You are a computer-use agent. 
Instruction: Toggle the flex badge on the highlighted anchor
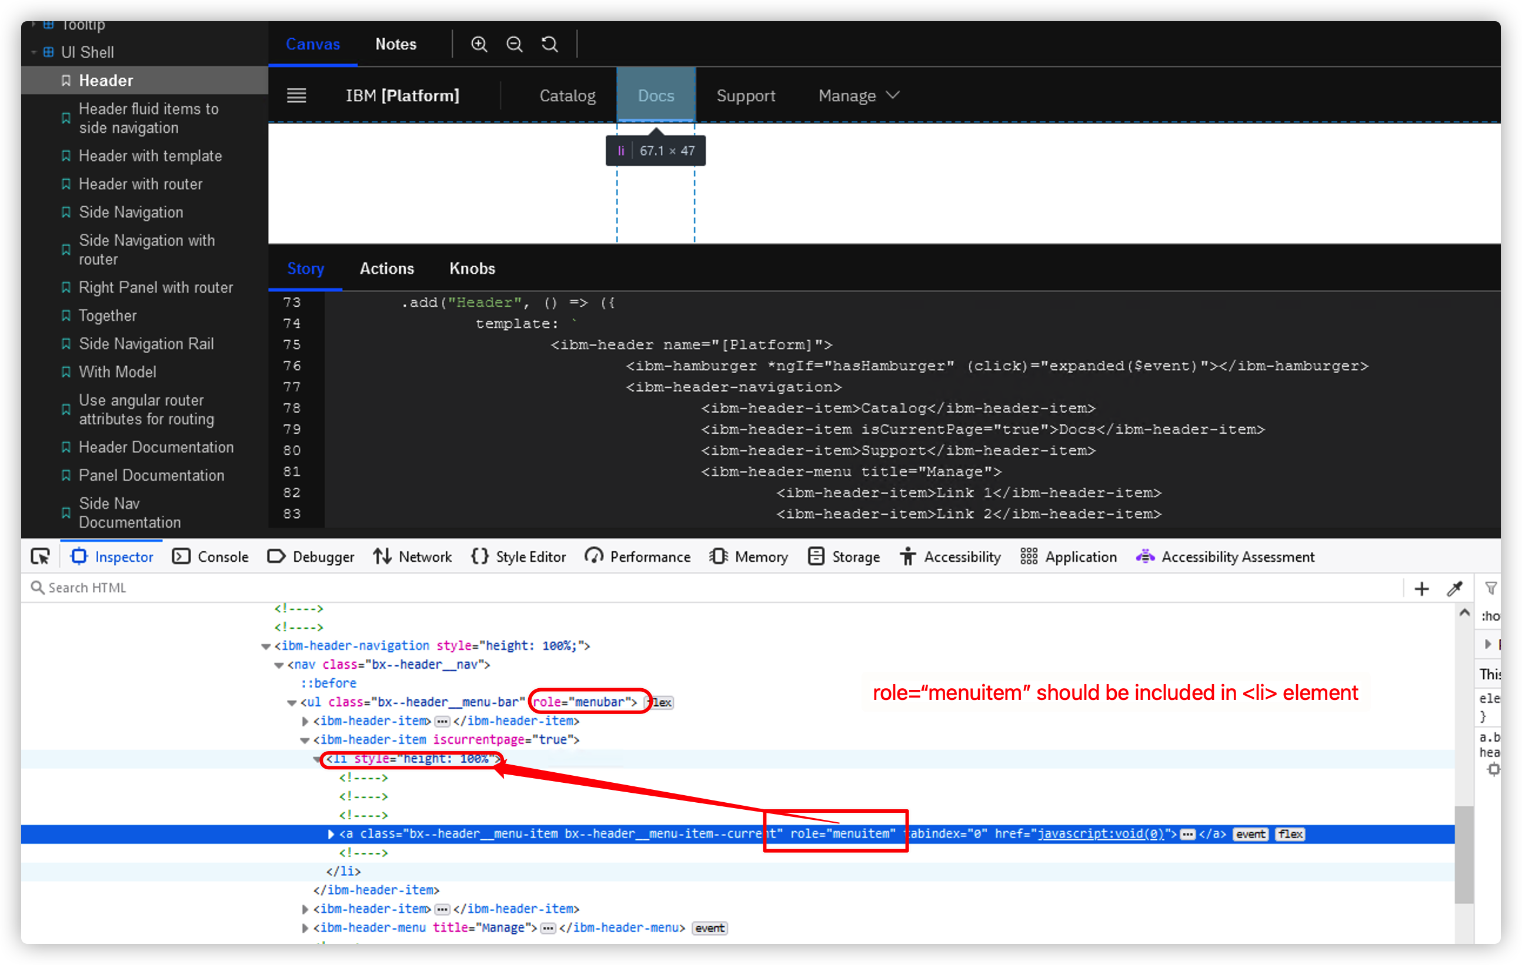[x=1290, y=833]
